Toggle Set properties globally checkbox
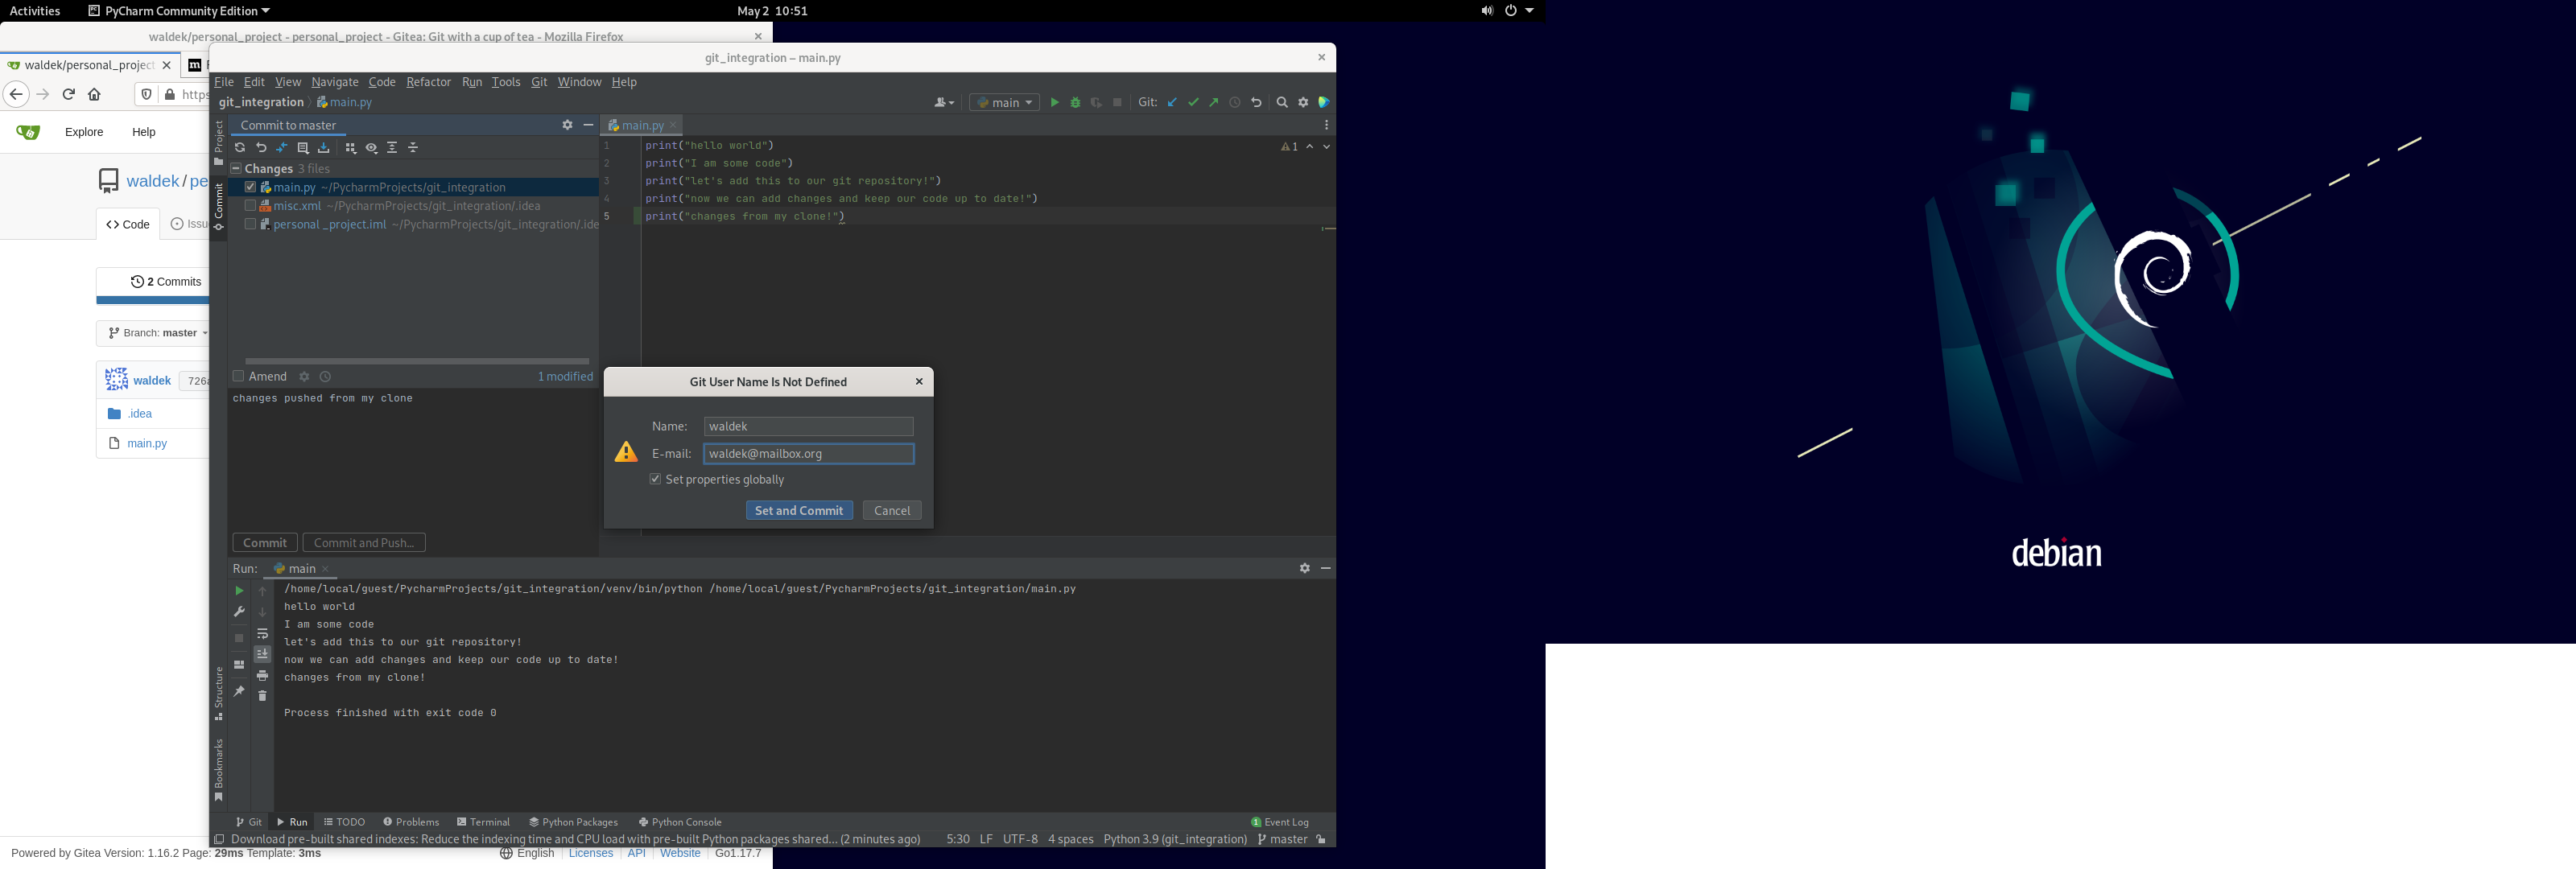 click(655, 479)
